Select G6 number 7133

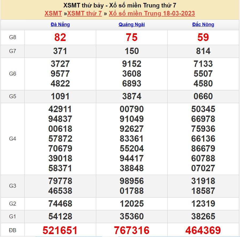click(203, 64)
